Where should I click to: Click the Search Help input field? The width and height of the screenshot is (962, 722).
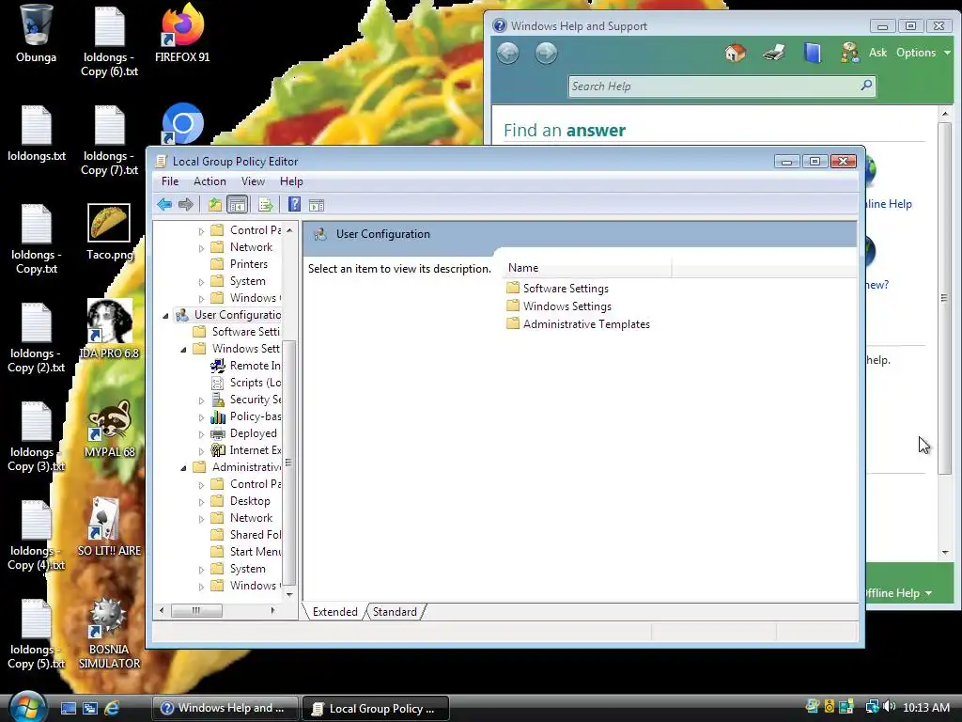click(x=714, y=86)
